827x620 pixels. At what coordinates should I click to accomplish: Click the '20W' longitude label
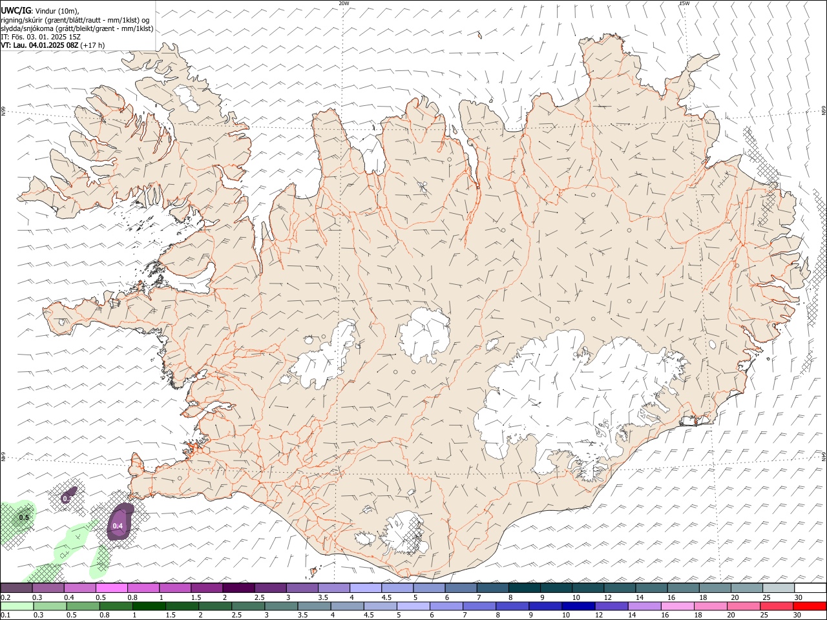click(x=344, y=3)
